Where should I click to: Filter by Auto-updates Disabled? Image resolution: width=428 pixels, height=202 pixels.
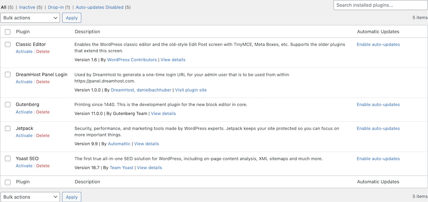[99, 8]
